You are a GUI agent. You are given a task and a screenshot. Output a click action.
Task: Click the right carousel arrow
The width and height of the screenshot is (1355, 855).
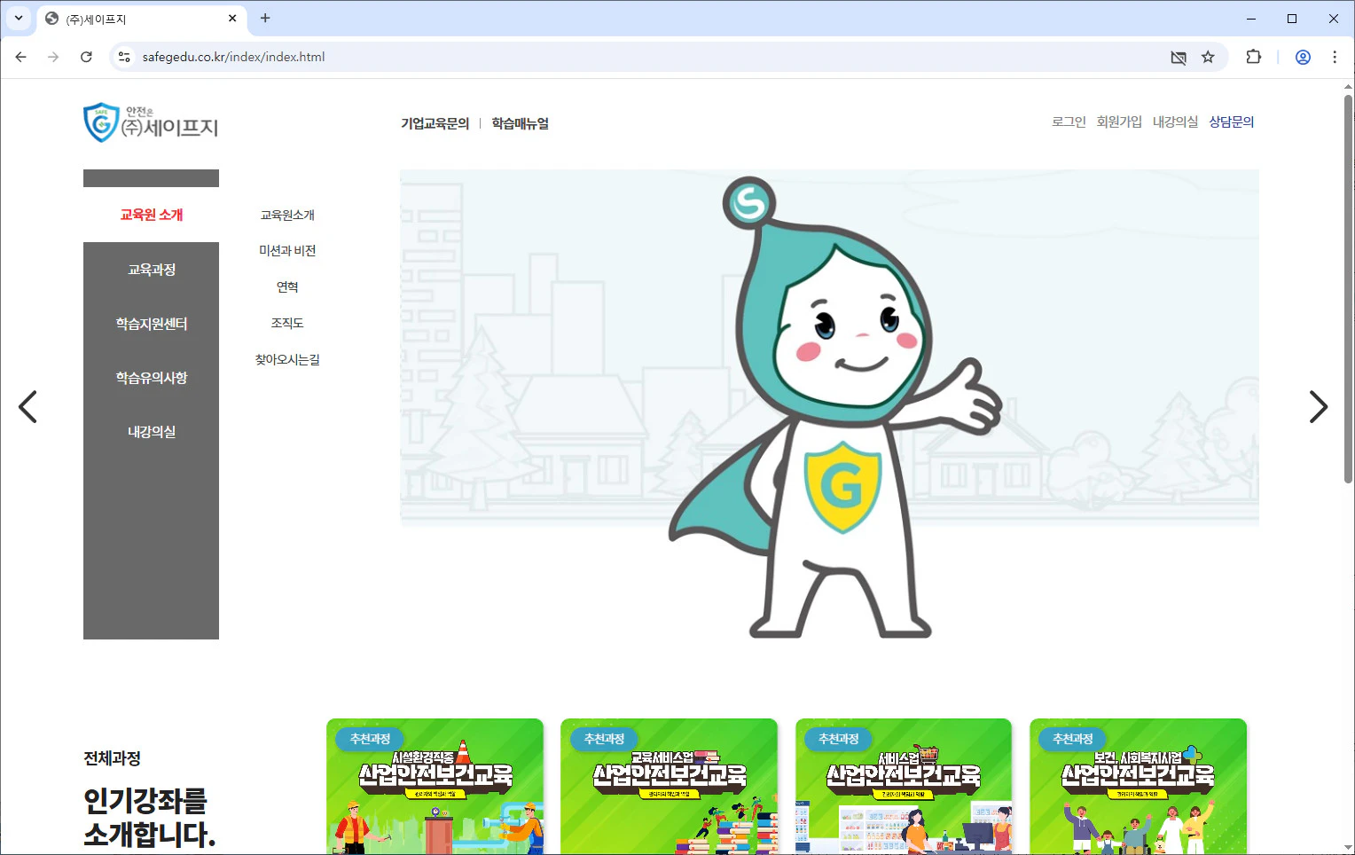(x=1319, y=407)
